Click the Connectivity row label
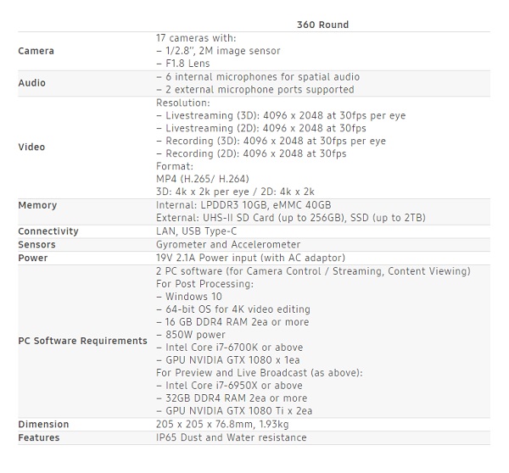The height and width of the screenshot is (473, 509). [x=48, y=231]
